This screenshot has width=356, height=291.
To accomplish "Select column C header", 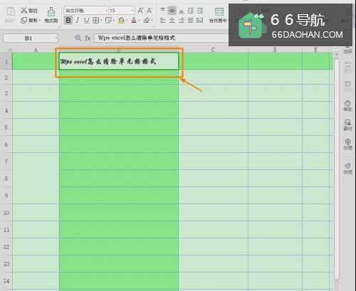I will [213, 49].
